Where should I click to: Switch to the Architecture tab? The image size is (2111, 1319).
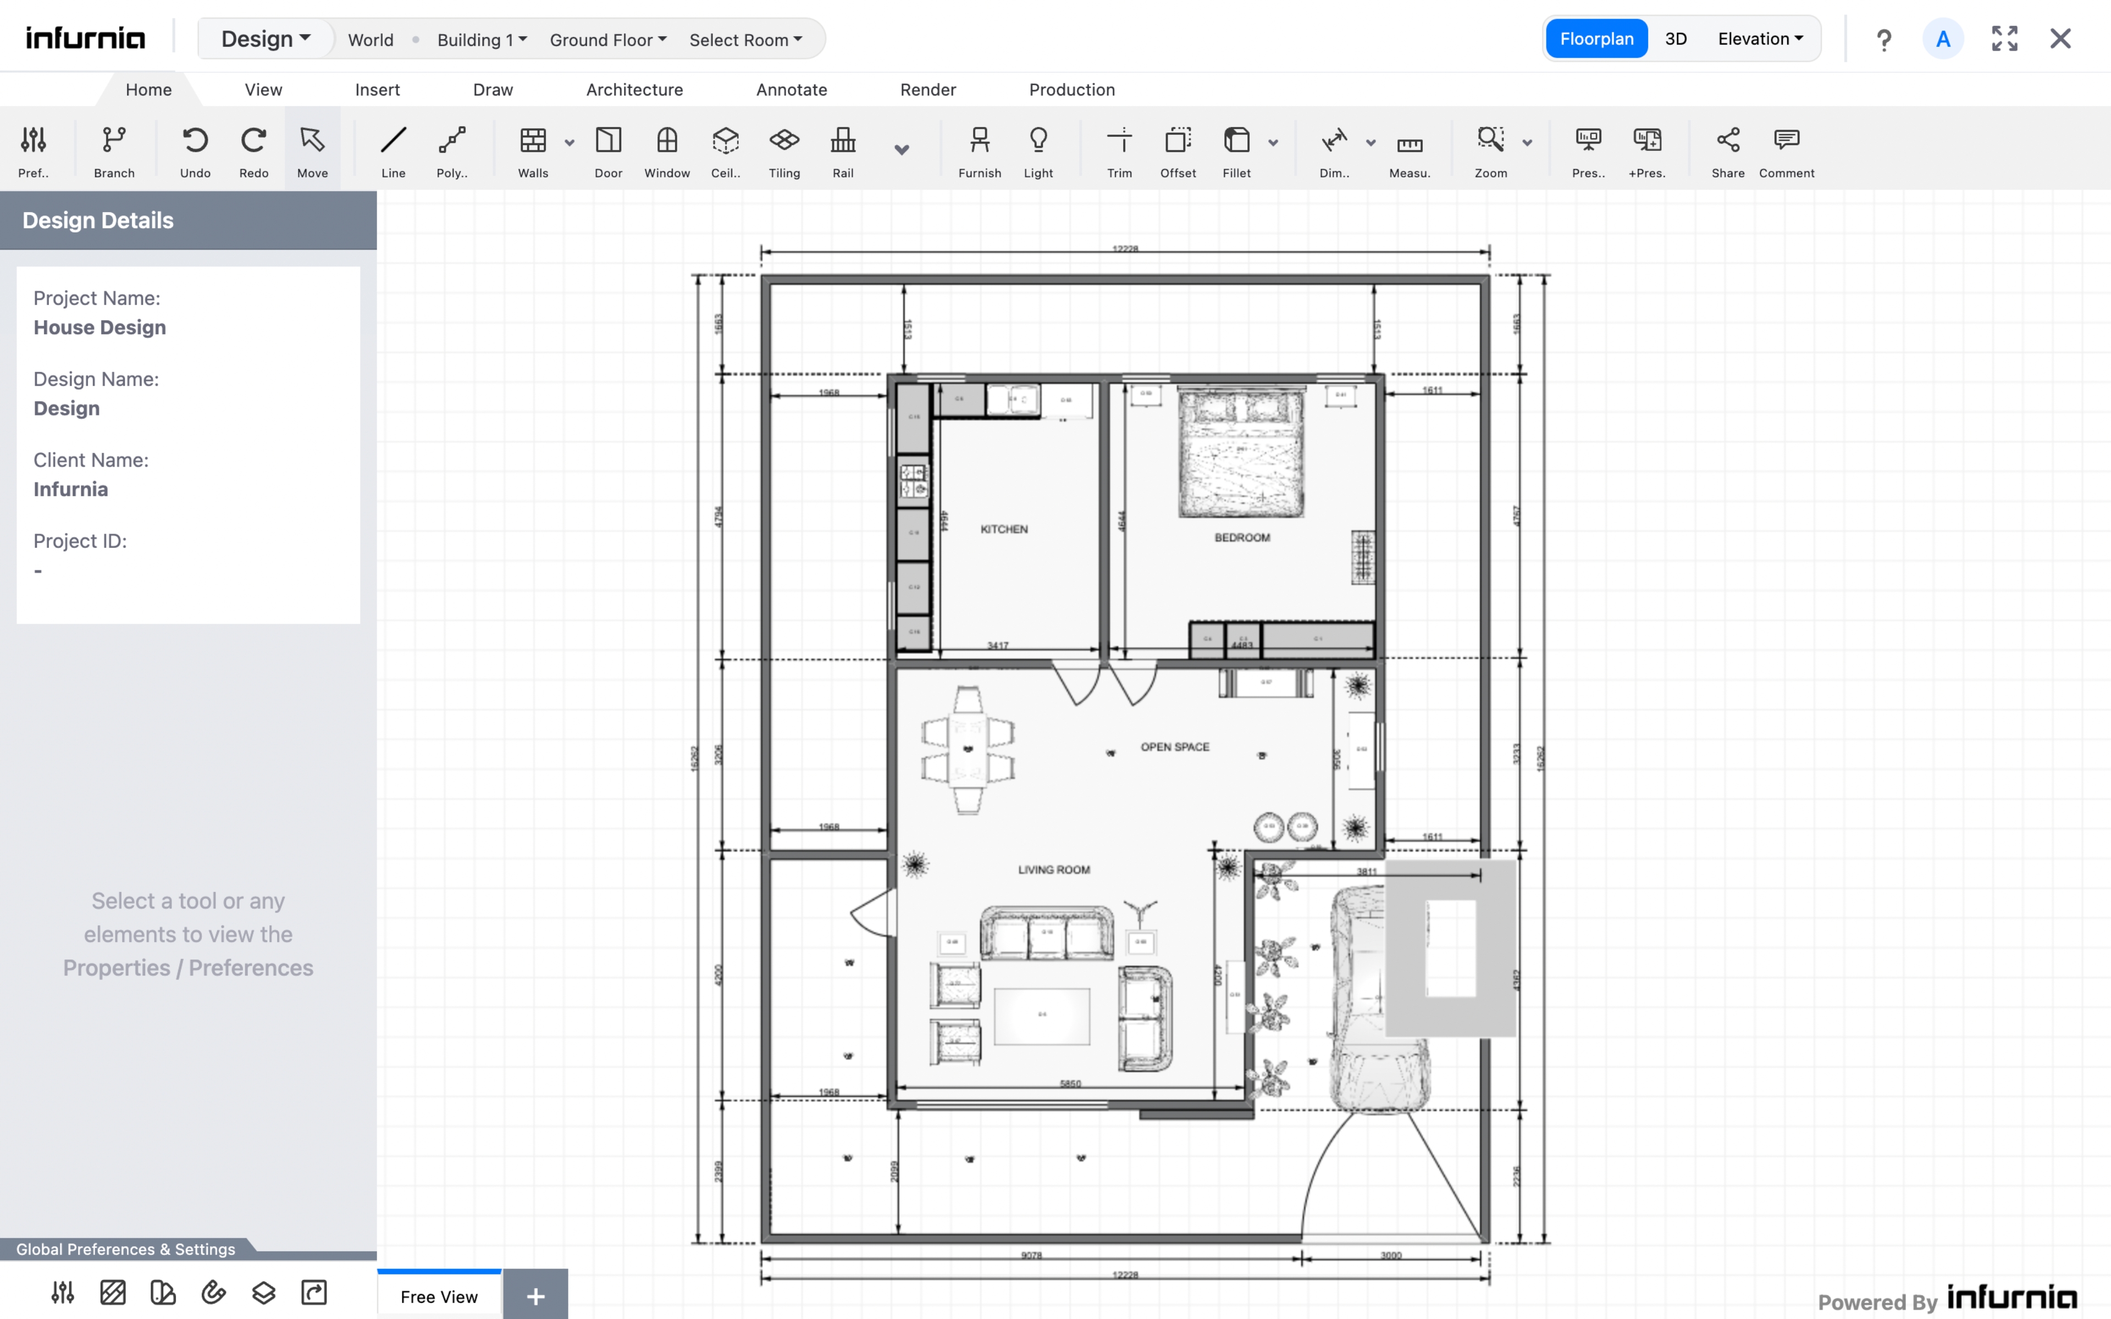click(x=634, y=90)
